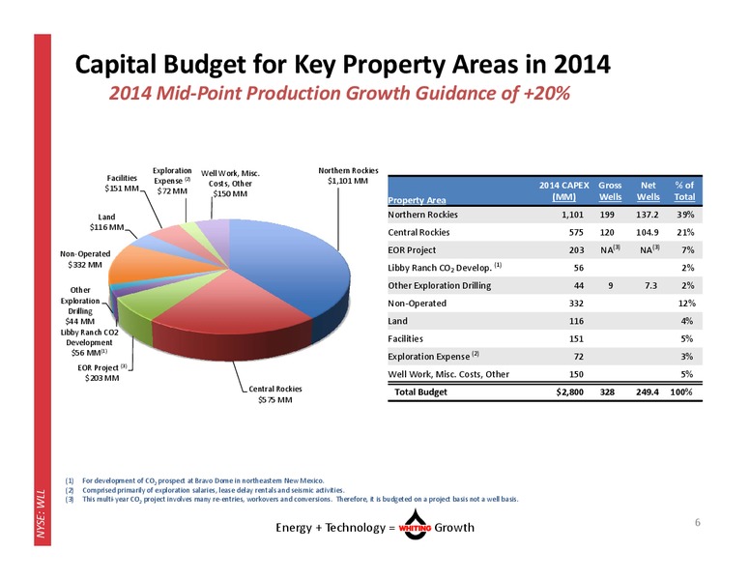
Task: Click 'Other Exploration Drilling' table row name
Action: (440, 286)
